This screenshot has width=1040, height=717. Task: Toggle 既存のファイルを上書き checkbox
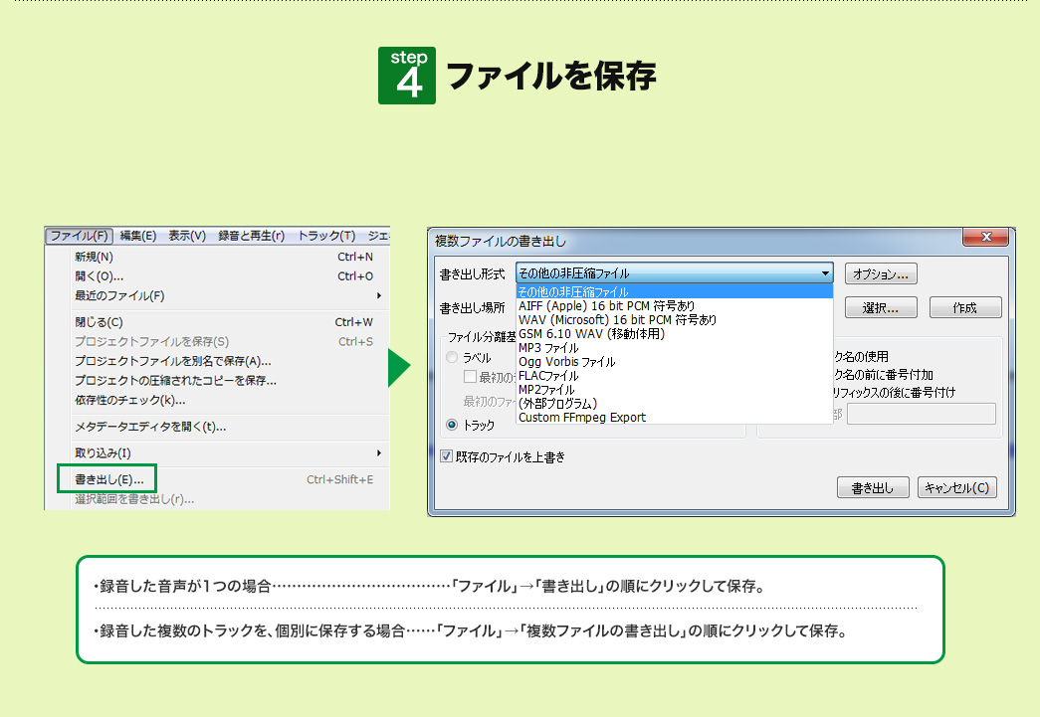point(447,455)
